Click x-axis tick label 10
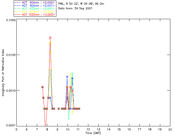175x140 pixels. 68,129
